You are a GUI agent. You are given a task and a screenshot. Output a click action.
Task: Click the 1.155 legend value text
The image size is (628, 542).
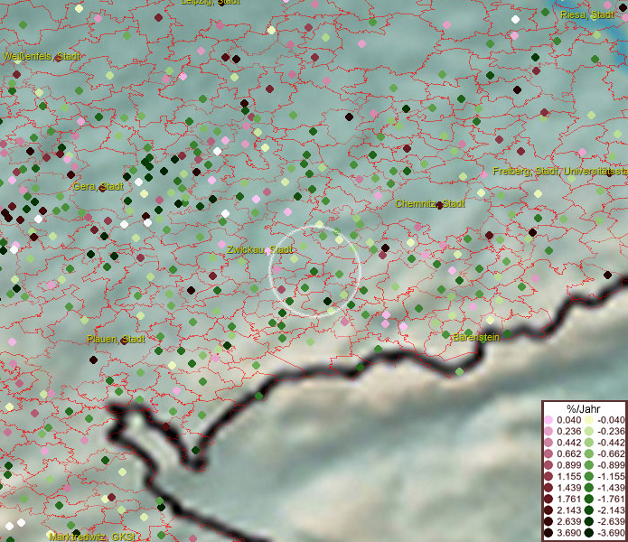pos(568,476)
